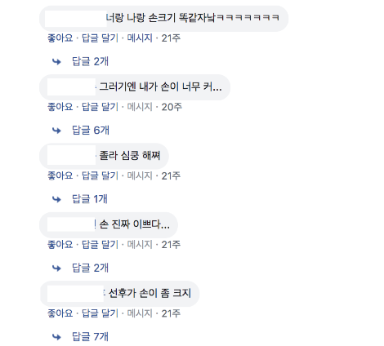Like the 그러기엔 내가 손이 너무 커 comment
Viewport: 384px width, 346px height.
tap(60, 107)
